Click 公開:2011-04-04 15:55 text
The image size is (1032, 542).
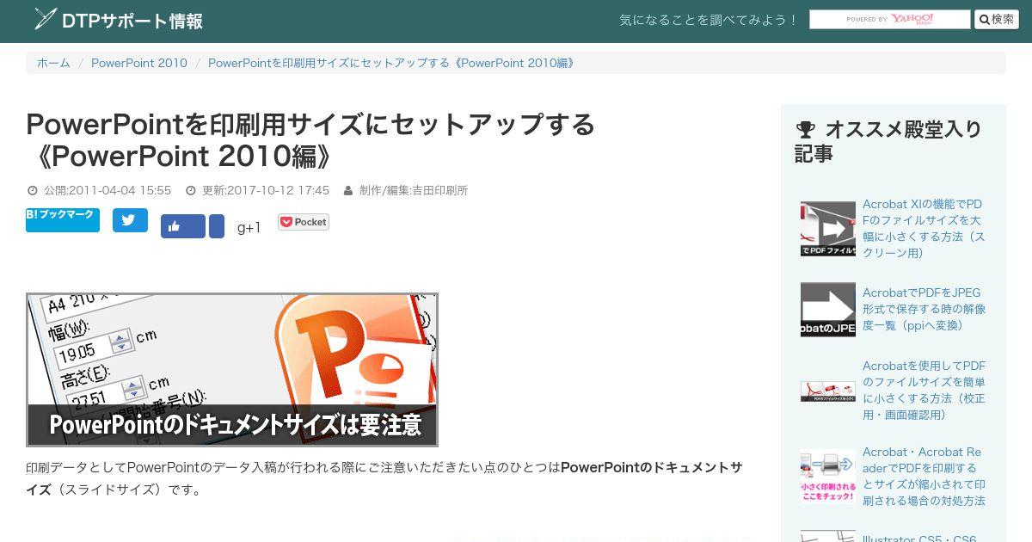click(x=107, y=190)
